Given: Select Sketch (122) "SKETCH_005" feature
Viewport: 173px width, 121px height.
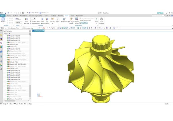Looking at the screenshot, I should (x=18, y=64).
